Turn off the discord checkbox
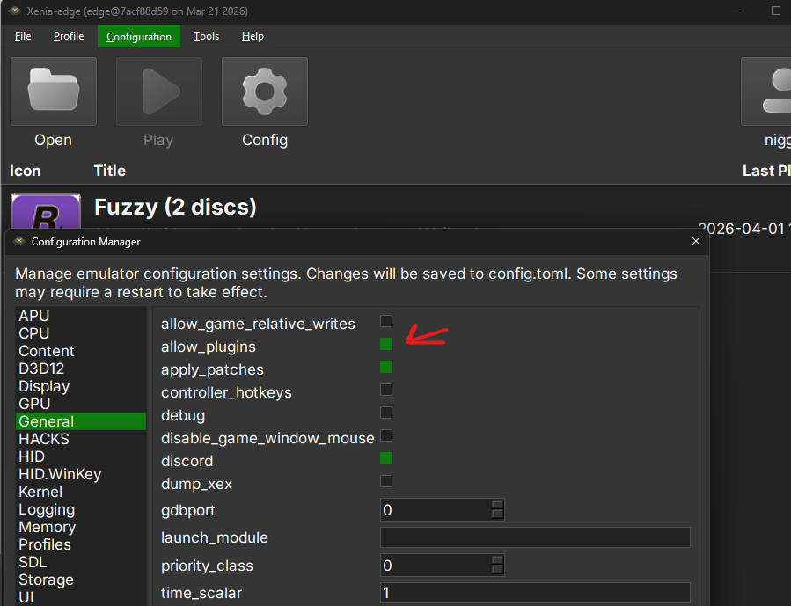The height and width of the screenshot is (606, 791). (x=386, y=458)
